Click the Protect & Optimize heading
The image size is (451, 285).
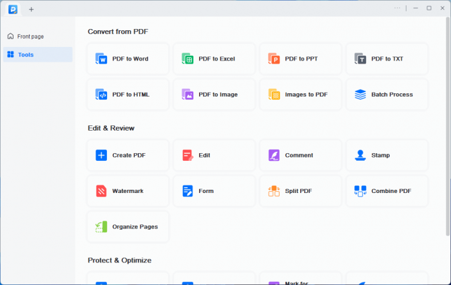[x=120, y=261]
